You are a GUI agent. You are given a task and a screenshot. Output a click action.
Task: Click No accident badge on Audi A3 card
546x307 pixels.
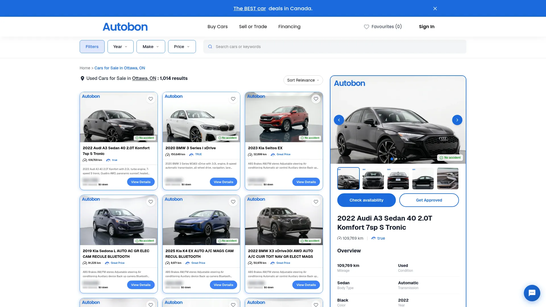tap(145, 138)
